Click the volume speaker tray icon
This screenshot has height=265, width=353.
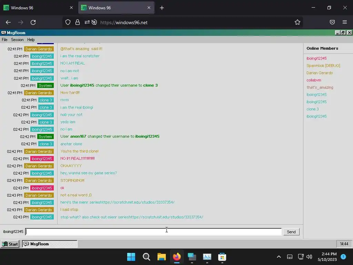pos(309,257)
